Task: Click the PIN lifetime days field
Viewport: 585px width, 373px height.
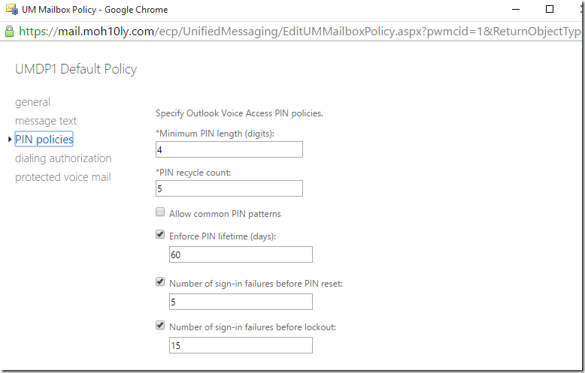Action: tap(241, 254)
